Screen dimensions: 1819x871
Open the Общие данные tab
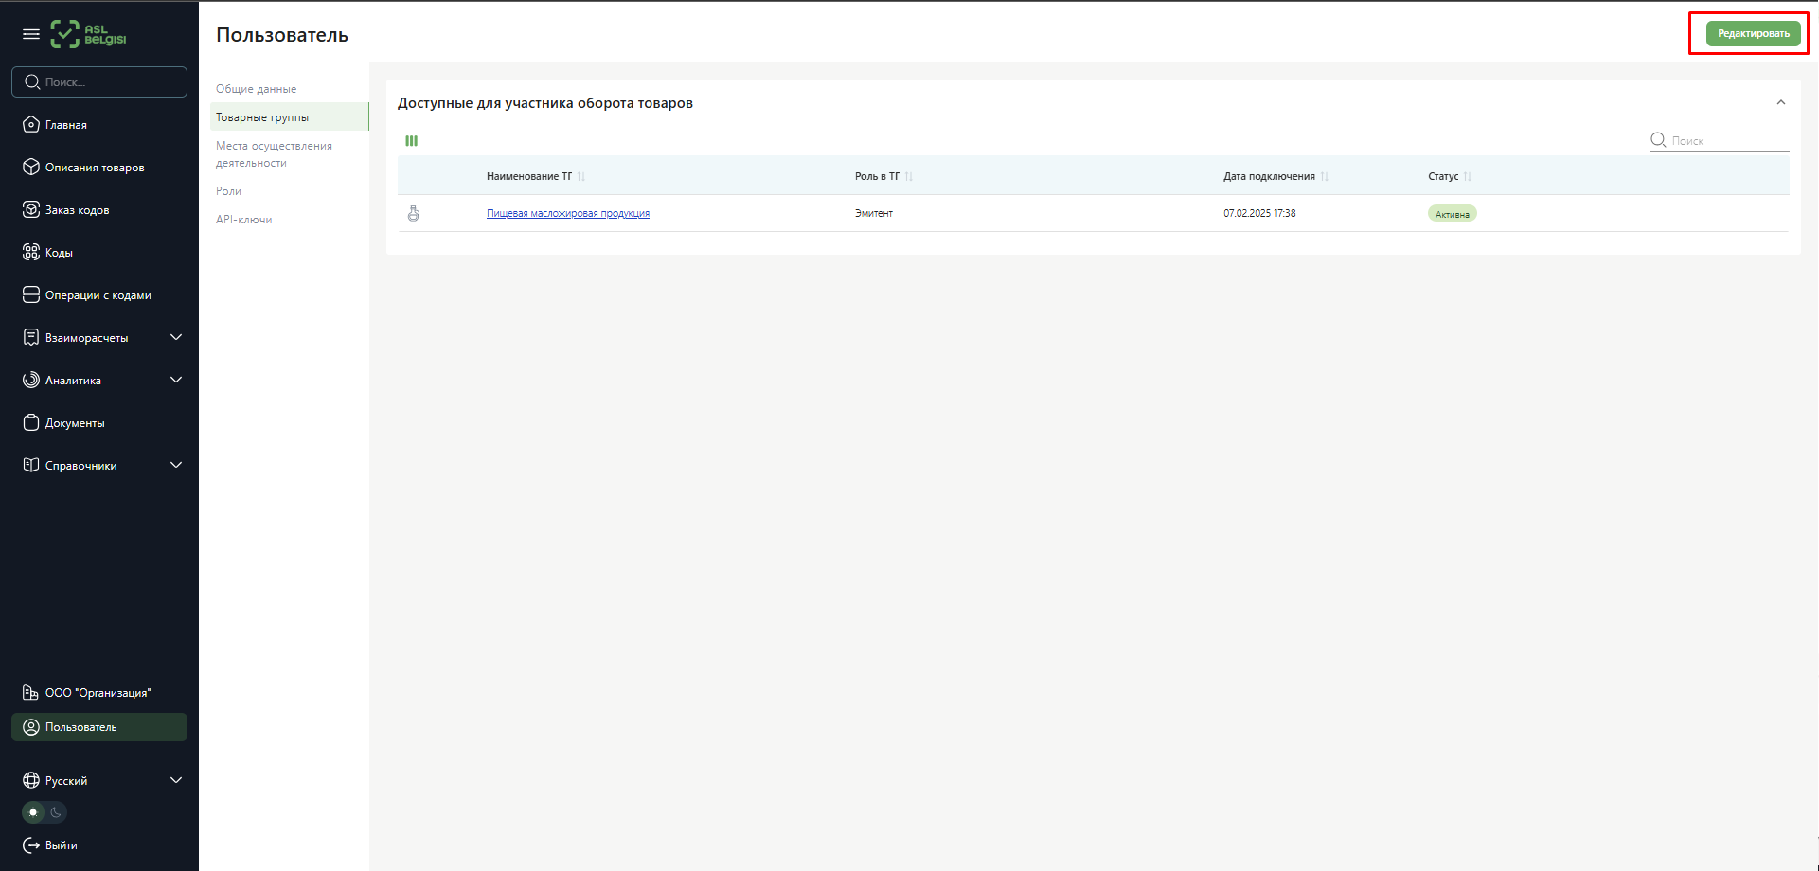[x=257, y=89]
